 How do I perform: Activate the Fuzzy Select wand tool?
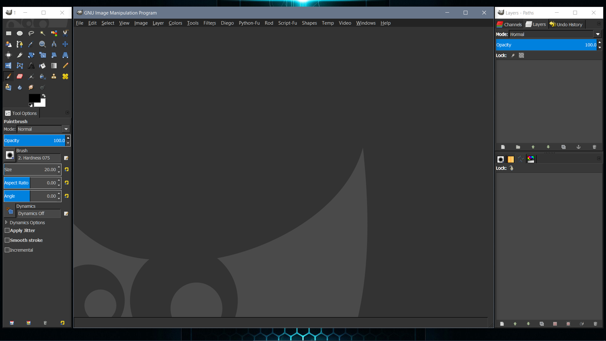point(42,33)
